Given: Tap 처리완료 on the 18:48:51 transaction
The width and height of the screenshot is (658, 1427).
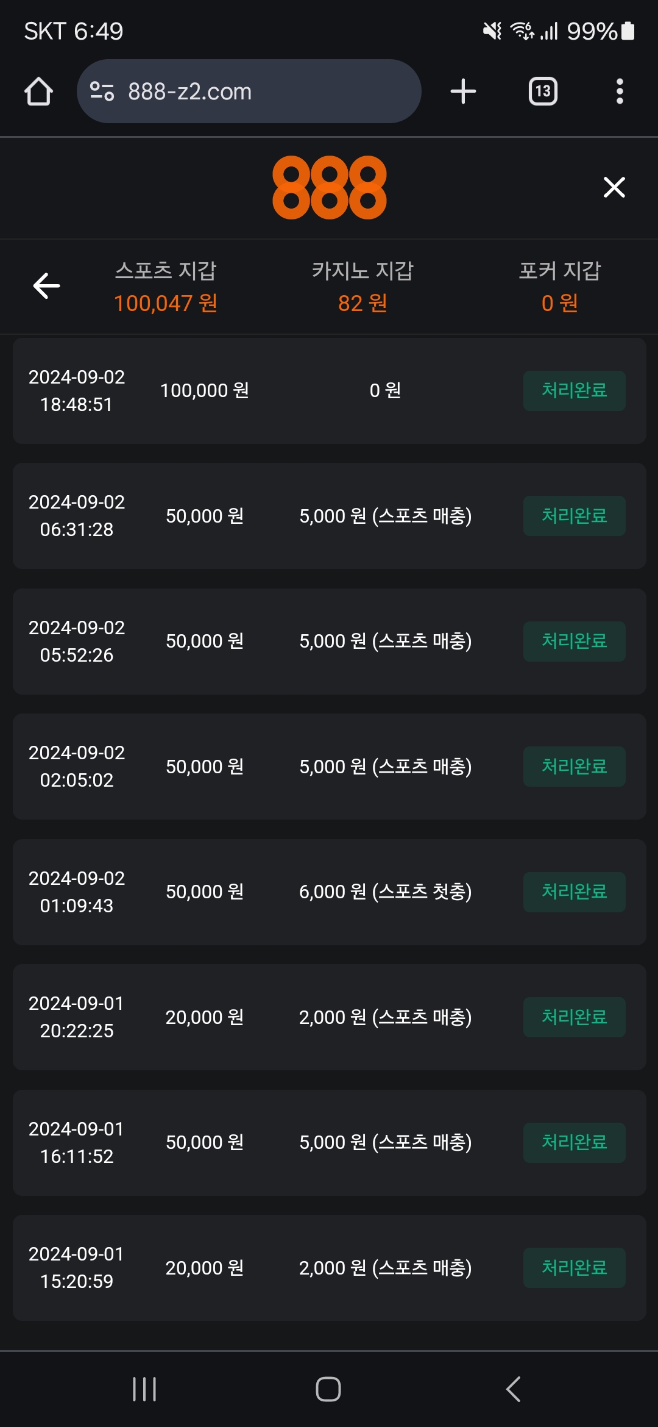Looking at the screenshot, I should point(574,391).
